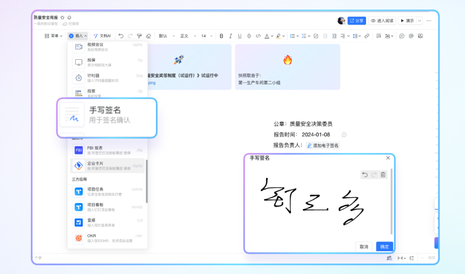Open the 默认 font dropdown
This screenshot has height=274, width=465.
click(x=167, y=36)
